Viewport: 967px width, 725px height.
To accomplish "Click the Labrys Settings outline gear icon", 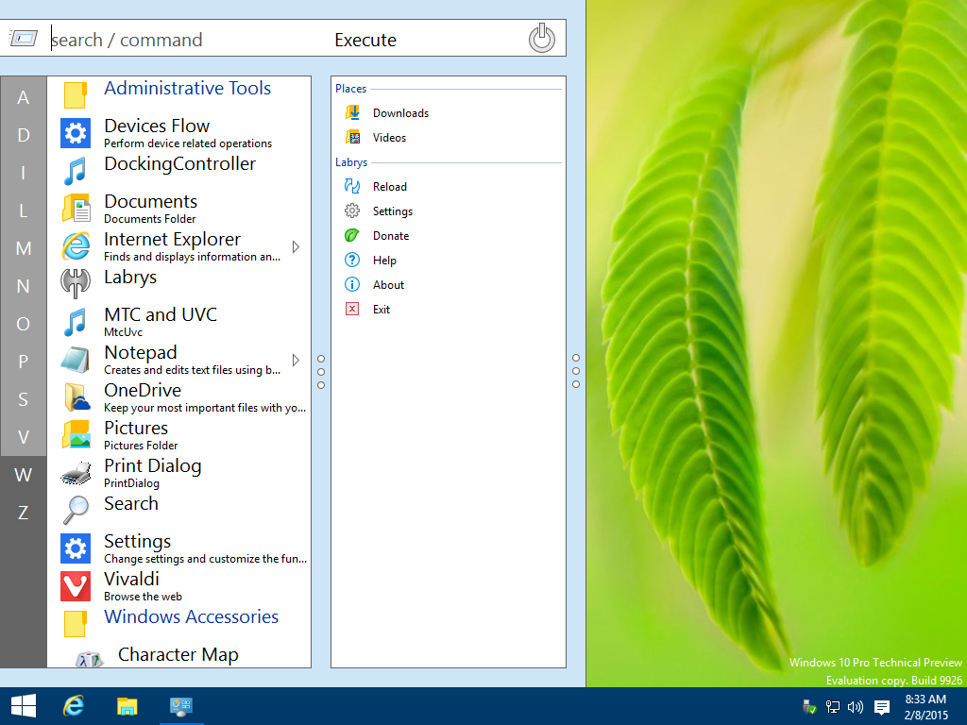I will click(x=352, y=211).
